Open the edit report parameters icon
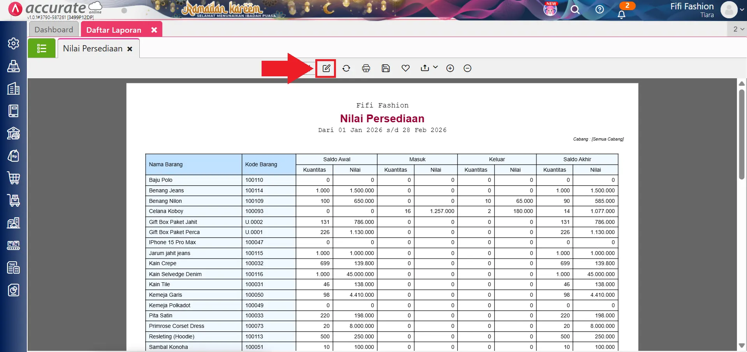The width and height of the screenshot is (747, 352). pyautogui.click(x=326, y=68)
